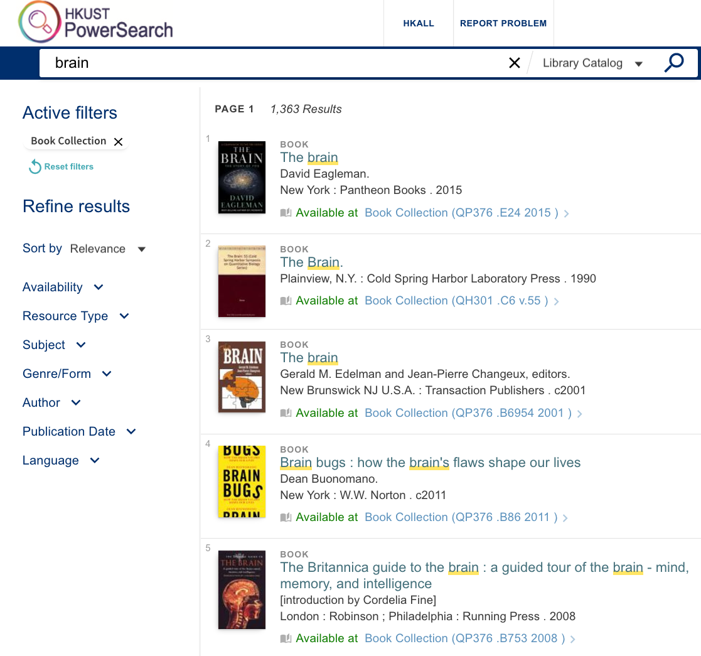Open the Library Catalog search scope dropdown
This screenshot has height=656, width=701.
coord(593,63)
